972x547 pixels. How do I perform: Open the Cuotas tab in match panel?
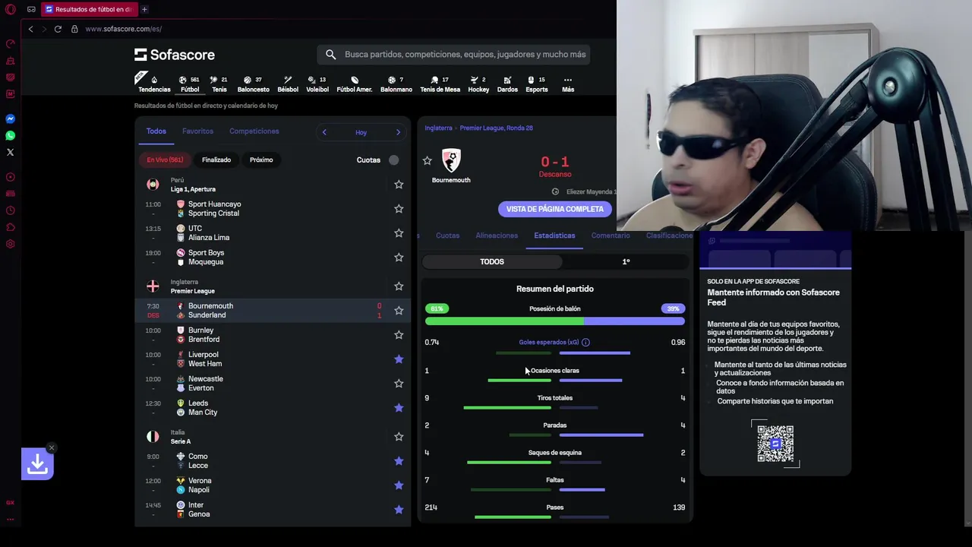coord(447,236)
